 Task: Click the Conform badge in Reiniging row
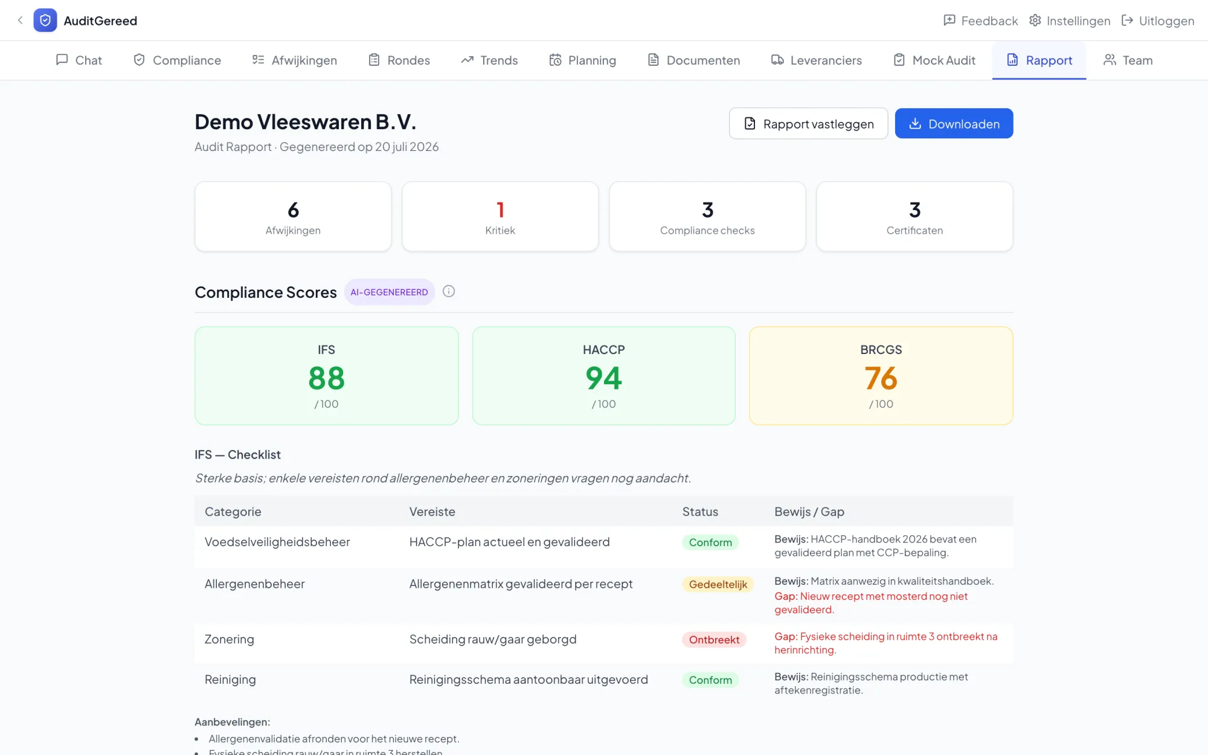(x=710, y=680)
